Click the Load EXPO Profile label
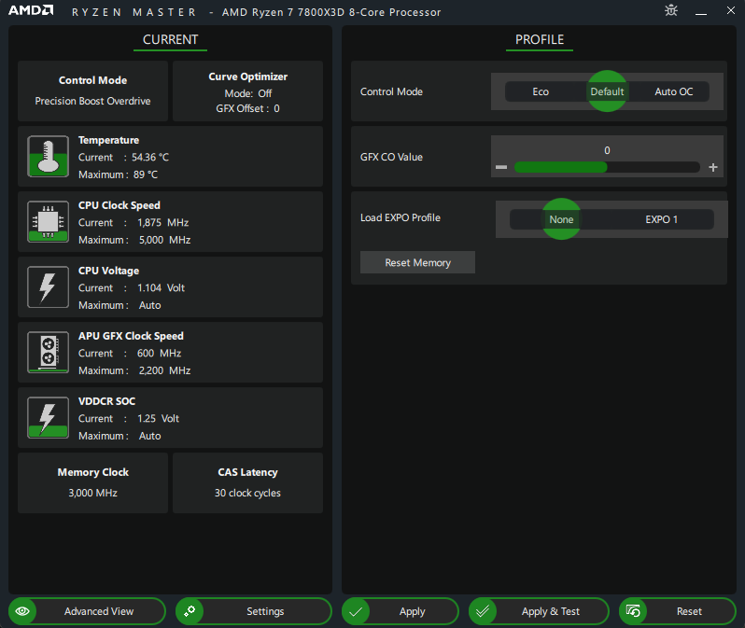Screen dimensions: 745x628 coord(401,217)
